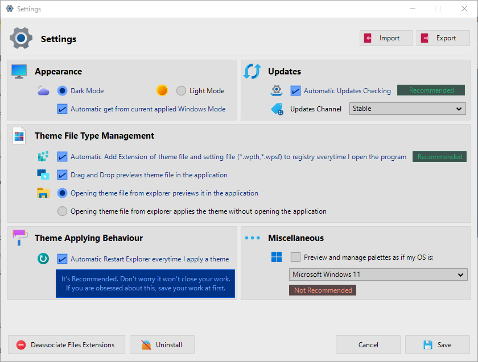Click Deassociate Files Extensions button
Image resolution: width=478 pixels, height=362 pixels.
(x=67, y=344)
